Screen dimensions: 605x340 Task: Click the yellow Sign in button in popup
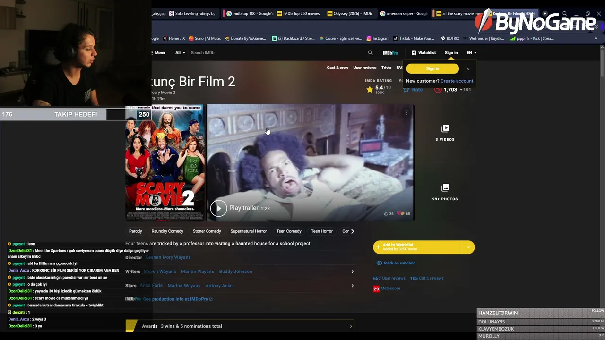432,68
